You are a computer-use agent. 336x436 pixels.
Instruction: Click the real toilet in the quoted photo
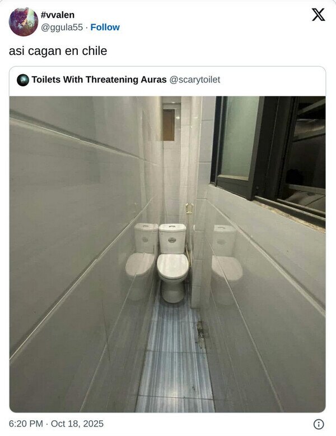[x=172, y=263]
